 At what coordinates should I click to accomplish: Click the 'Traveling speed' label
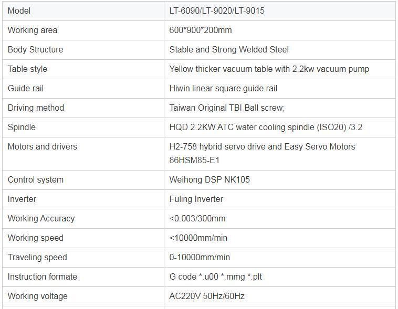pyautogui.click(x=37, y=257)
